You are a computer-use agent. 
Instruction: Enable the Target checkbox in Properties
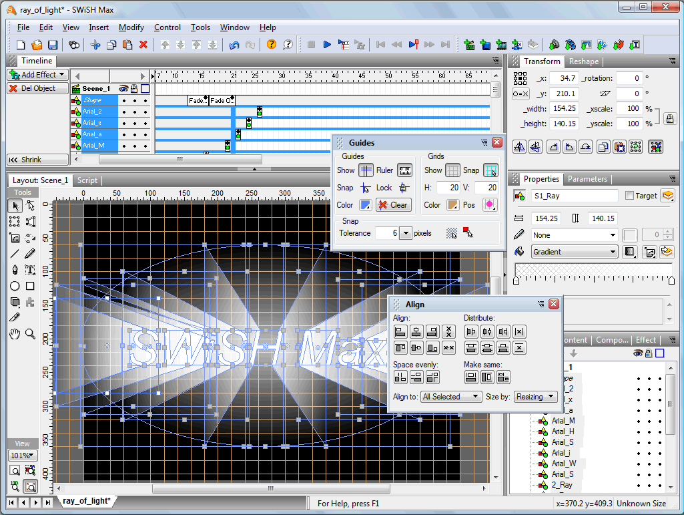(x=629, y=196)
